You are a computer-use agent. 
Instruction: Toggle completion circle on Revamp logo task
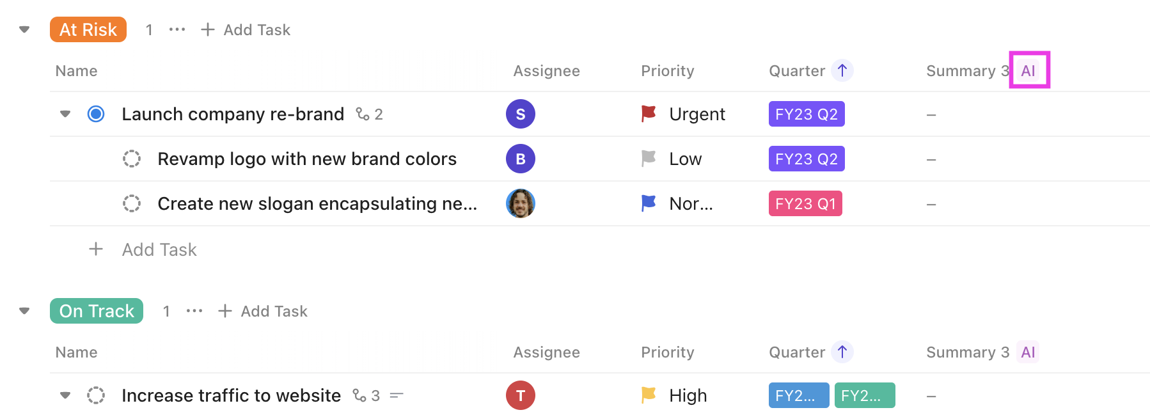point(131,159)
